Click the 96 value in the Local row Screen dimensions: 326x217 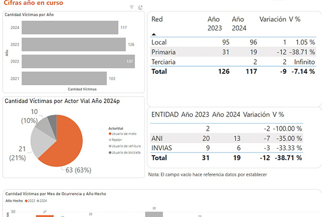pyautogui.click(x=253, y=42)
